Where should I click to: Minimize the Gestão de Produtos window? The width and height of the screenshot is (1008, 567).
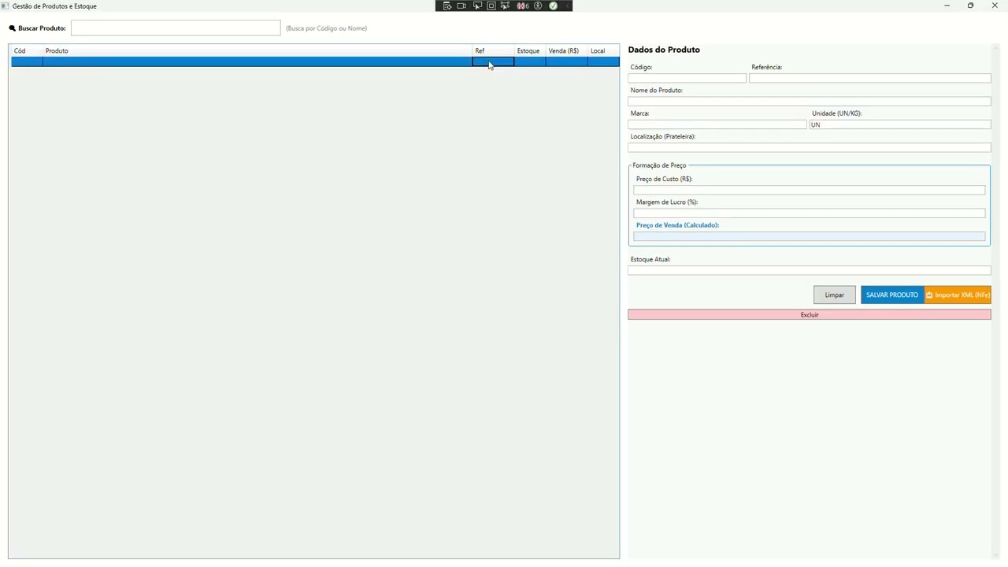[x=947, y=6]
